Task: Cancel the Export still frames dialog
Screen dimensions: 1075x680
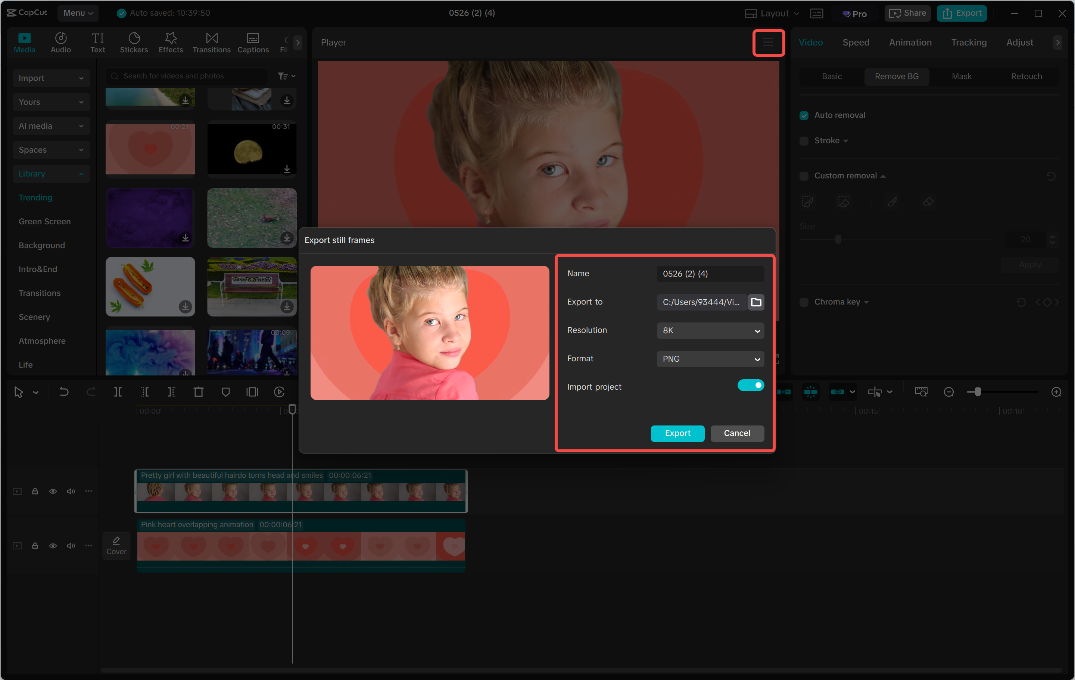Action: [736, 433]
